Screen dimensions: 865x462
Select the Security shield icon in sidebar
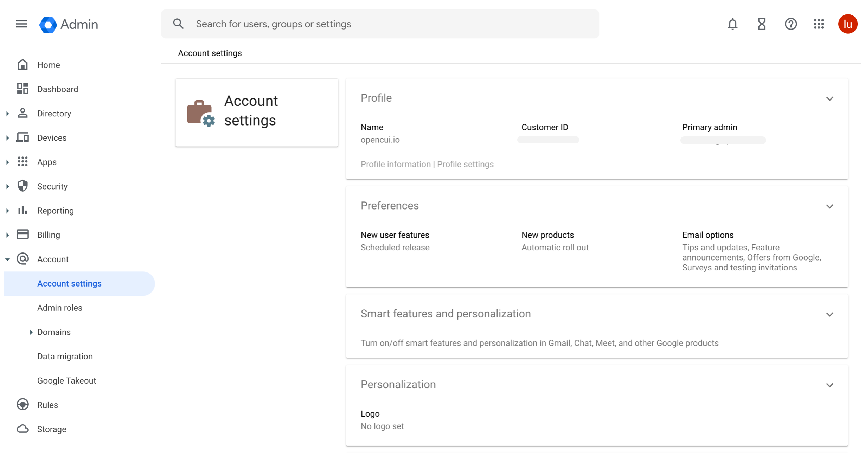23,186
